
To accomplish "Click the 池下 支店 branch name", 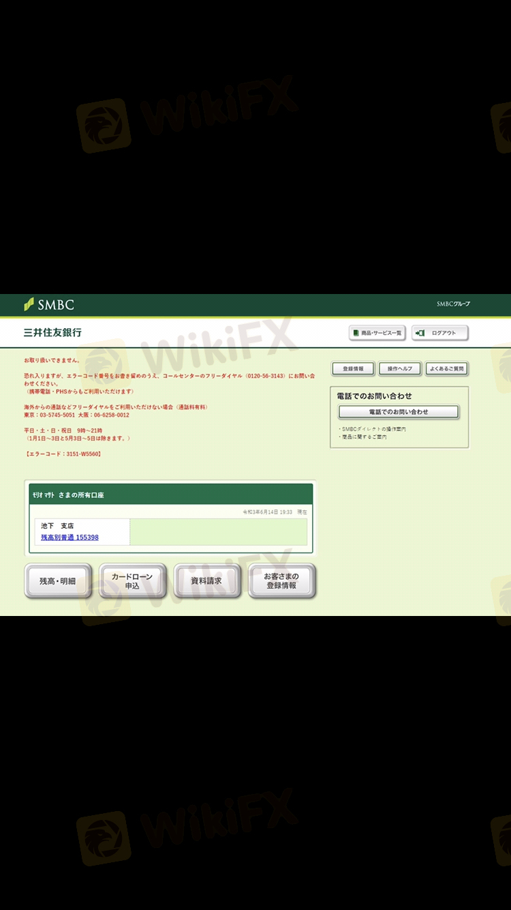I will 57,526.
